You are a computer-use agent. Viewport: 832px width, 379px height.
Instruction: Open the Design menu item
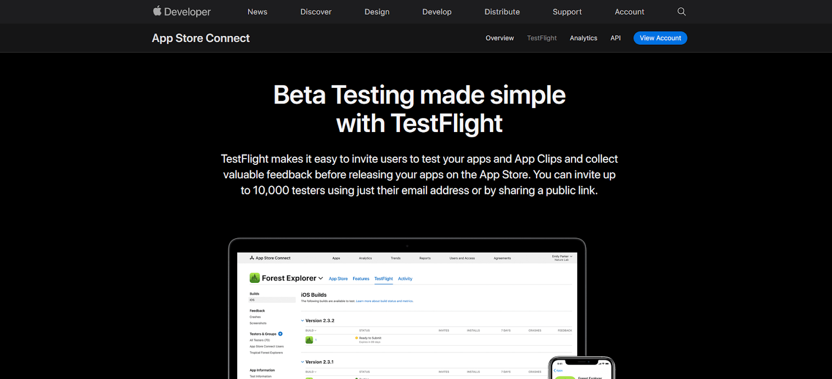[x=377, y=11]
